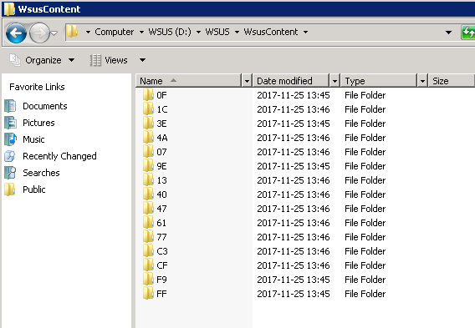The image size is (475, 328).
Task: Open Documents in Favorite Links
Action: coord(45,106)
